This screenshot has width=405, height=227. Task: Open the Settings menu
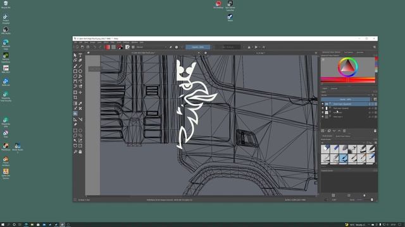point(126,42)
